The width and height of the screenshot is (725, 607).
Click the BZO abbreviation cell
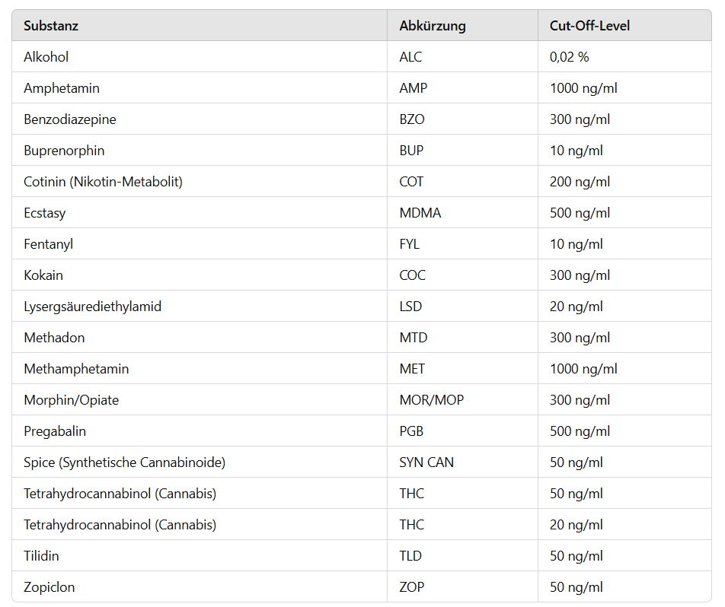[414, 119]
